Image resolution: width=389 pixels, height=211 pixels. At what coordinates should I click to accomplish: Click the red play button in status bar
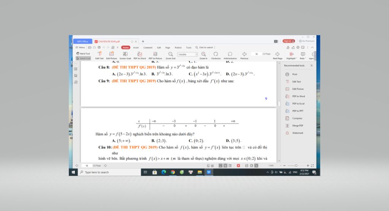pos(239,166)
